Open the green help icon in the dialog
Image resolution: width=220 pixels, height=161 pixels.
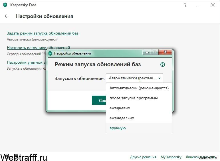tap(162, 65)
